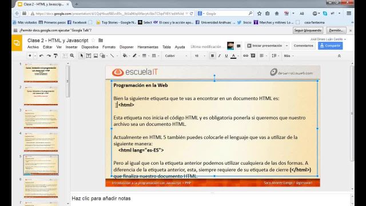366x206 pixels.
Task: Open the Ver menu
Action: (59, 47)
